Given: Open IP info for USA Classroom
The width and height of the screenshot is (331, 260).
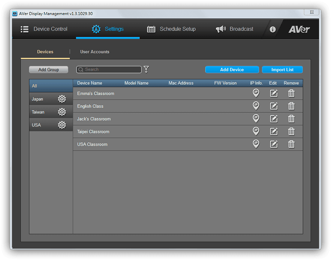Looking at the screenshot, I should click(x=256, y=144).
